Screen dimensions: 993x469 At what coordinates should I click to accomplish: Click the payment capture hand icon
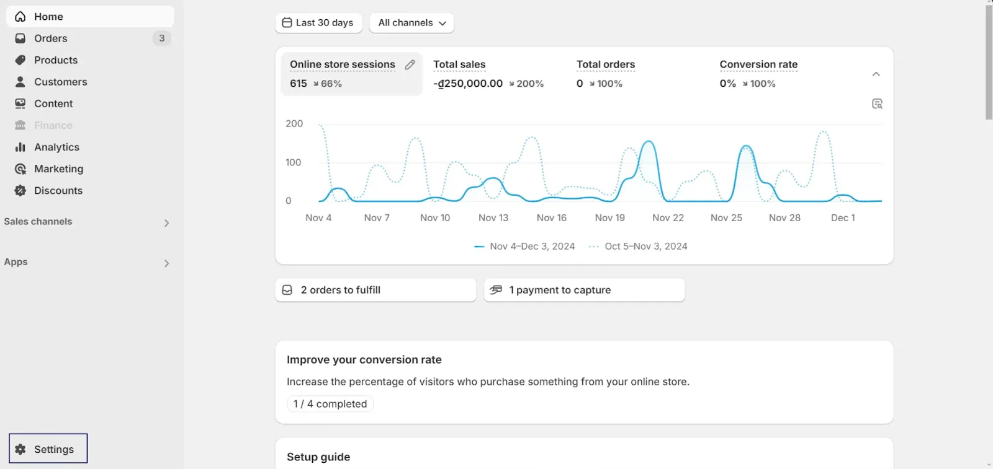pos(496,290)
